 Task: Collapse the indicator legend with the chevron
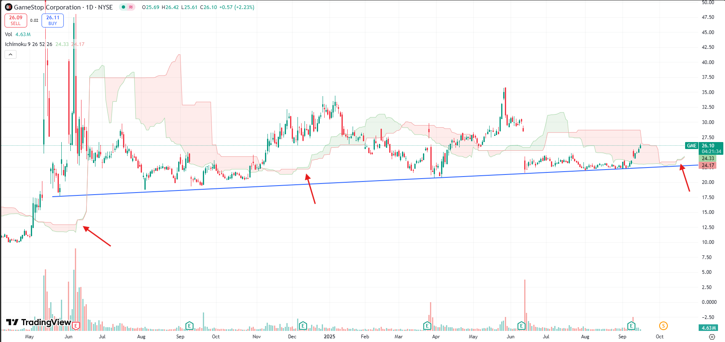click(11, 54)
